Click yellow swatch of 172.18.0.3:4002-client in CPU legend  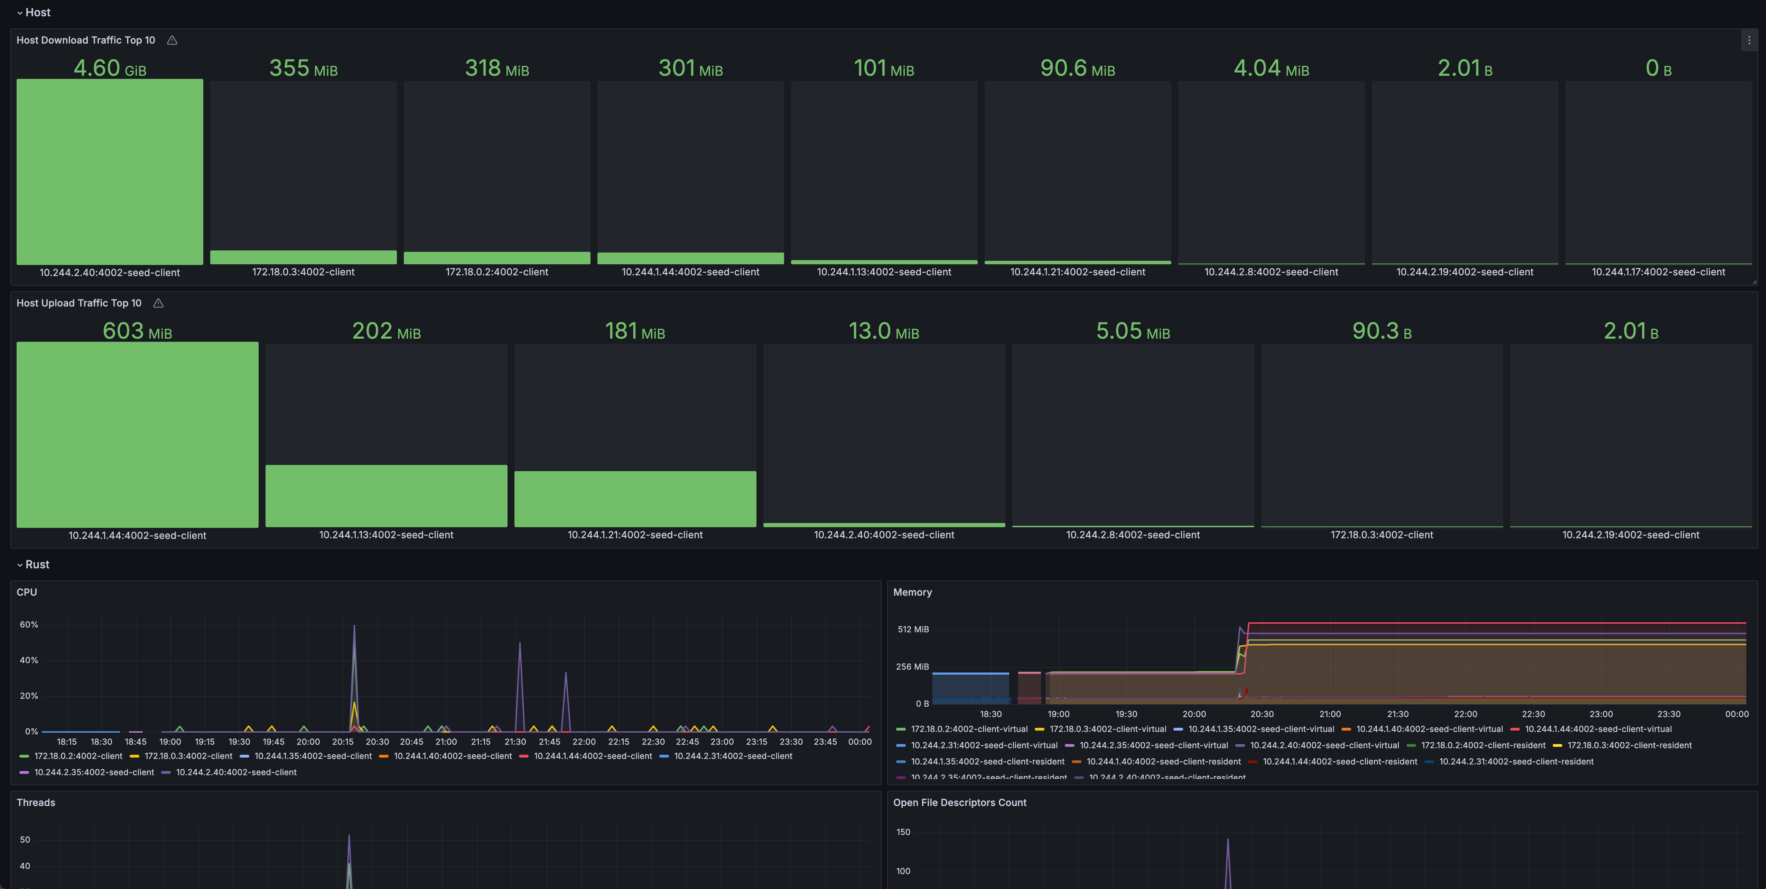[134, 757]
